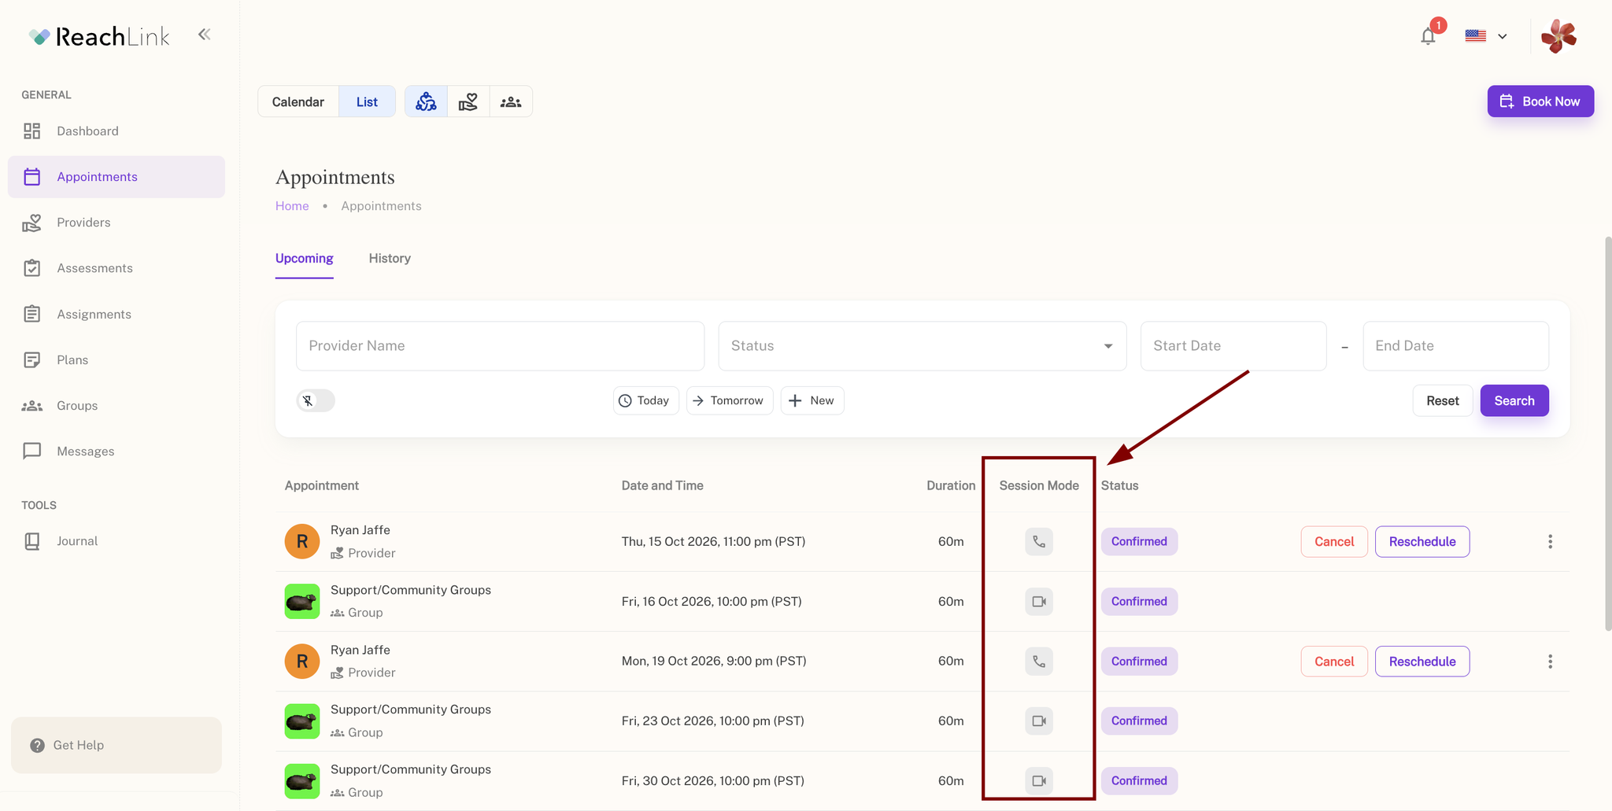1612x811 pixels.
Task: Switch to History tab
Action: (390, 258)
